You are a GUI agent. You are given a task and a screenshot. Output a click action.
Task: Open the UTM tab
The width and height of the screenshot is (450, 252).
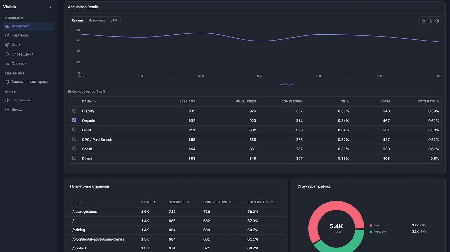click(114, 21)
